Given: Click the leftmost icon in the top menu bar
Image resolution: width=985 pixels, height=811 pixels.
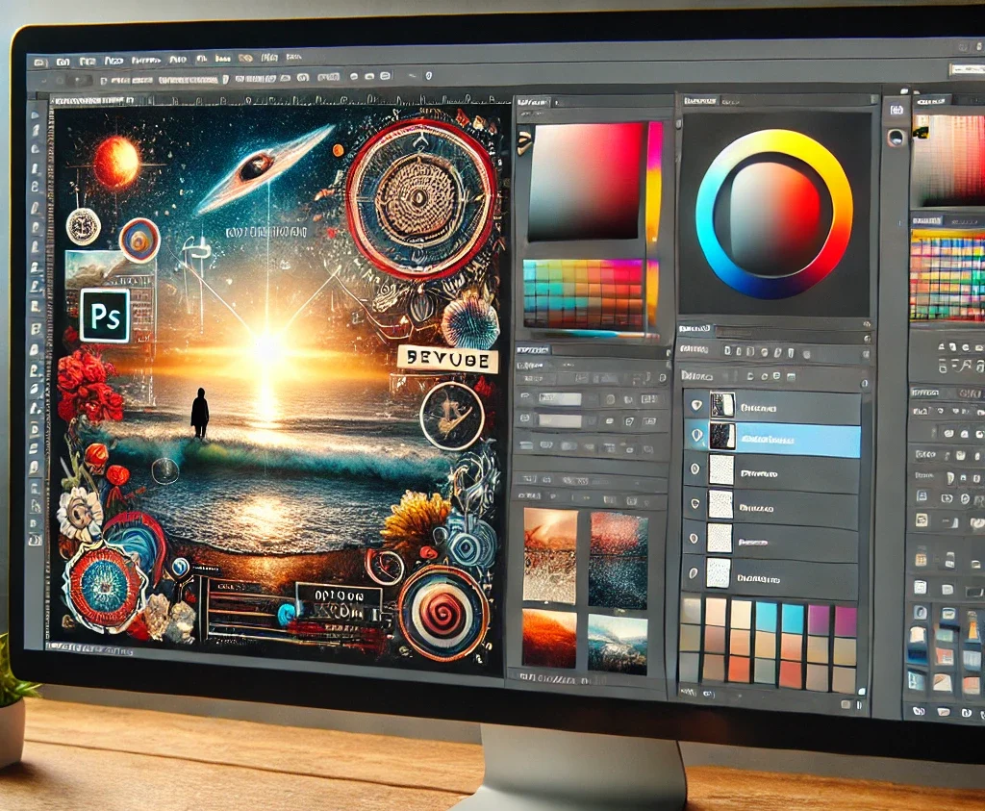Looking at the screenshot, I should click(39, 63).
